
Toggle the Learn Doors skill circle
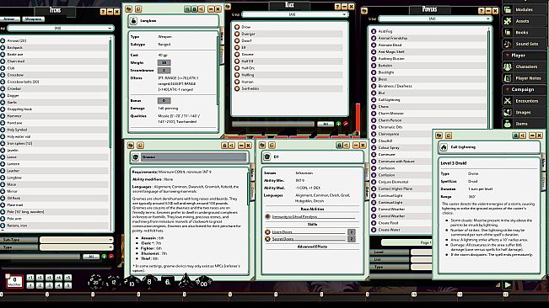pyautogui.click(x=267, y=232)
